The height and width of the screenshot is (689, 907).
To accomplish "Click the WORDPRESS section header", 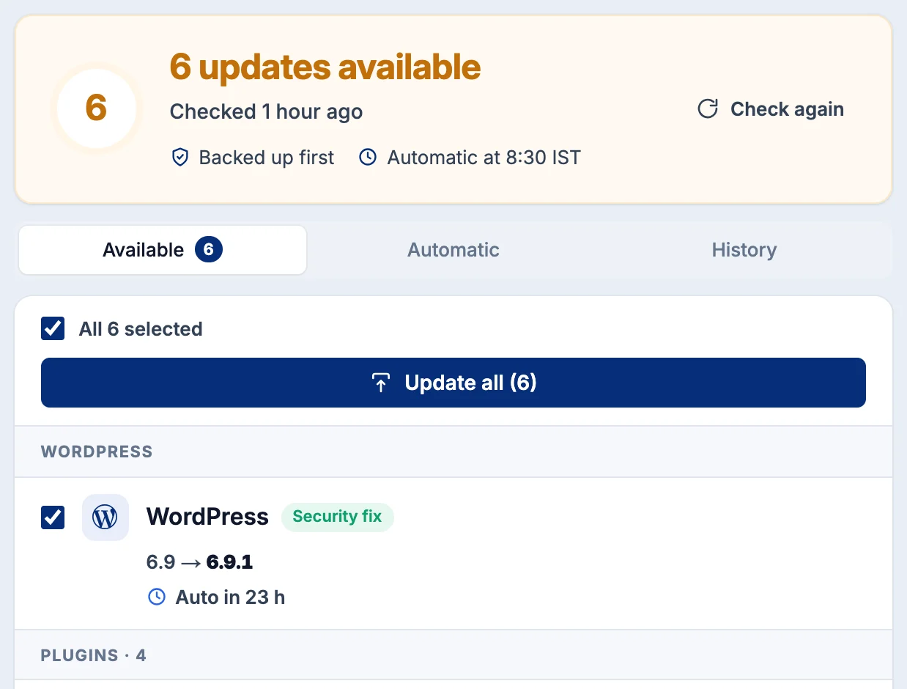I will point(97,452).
